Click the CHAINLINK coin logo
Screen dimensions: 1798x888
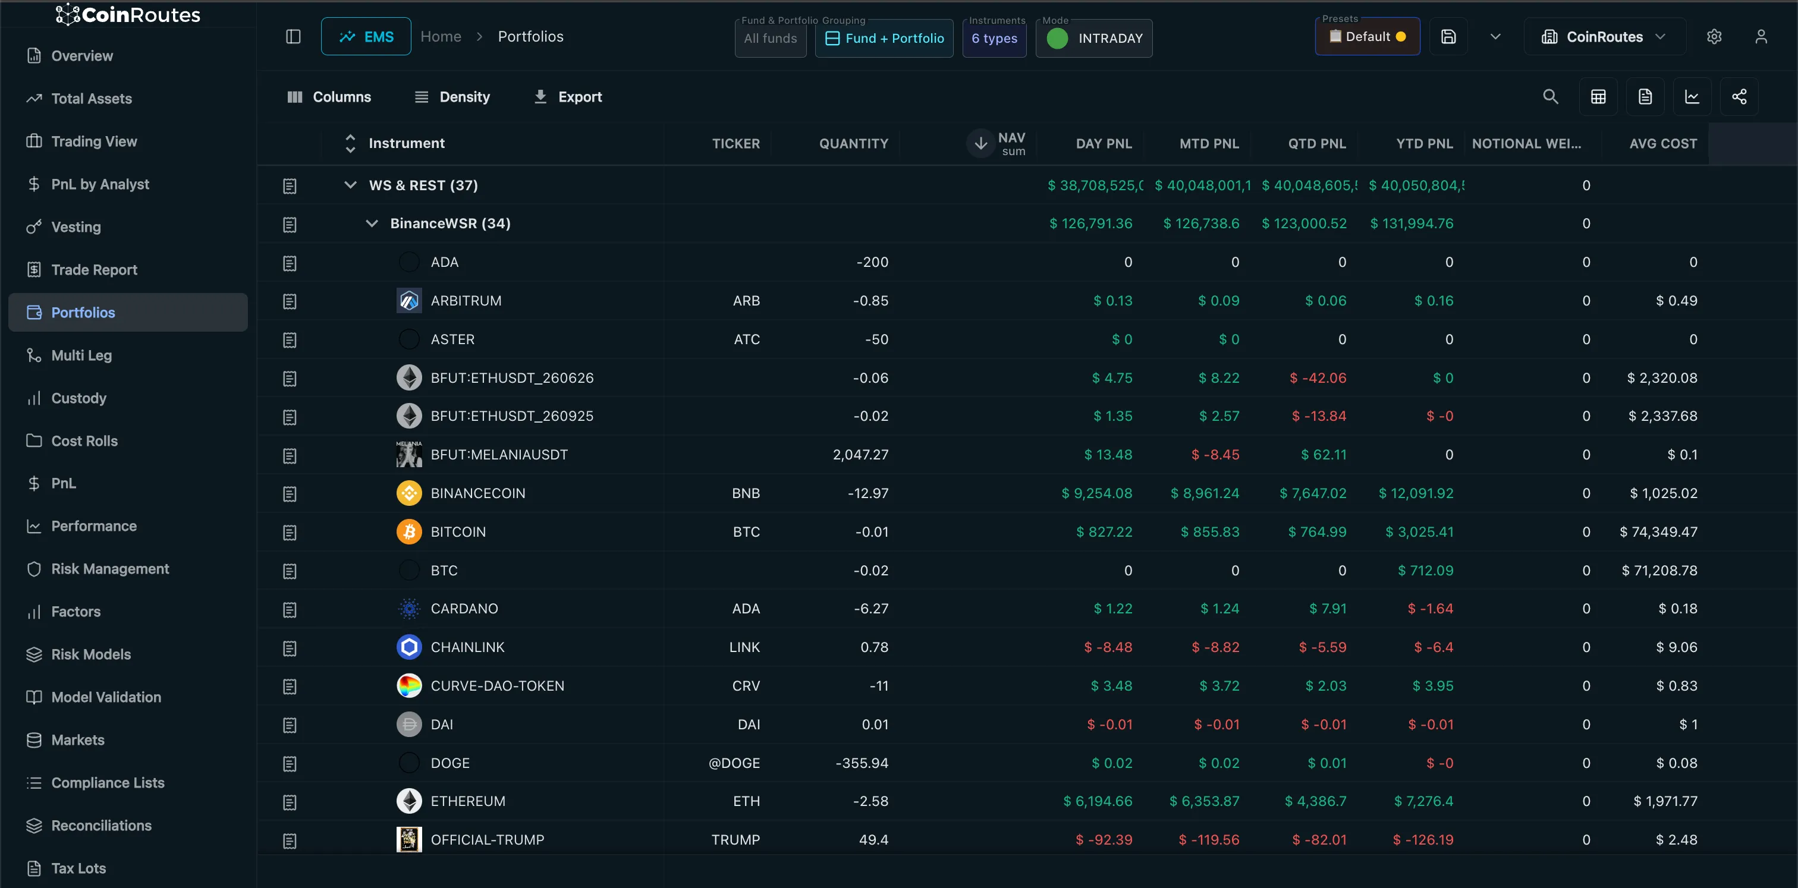[409, 647]
